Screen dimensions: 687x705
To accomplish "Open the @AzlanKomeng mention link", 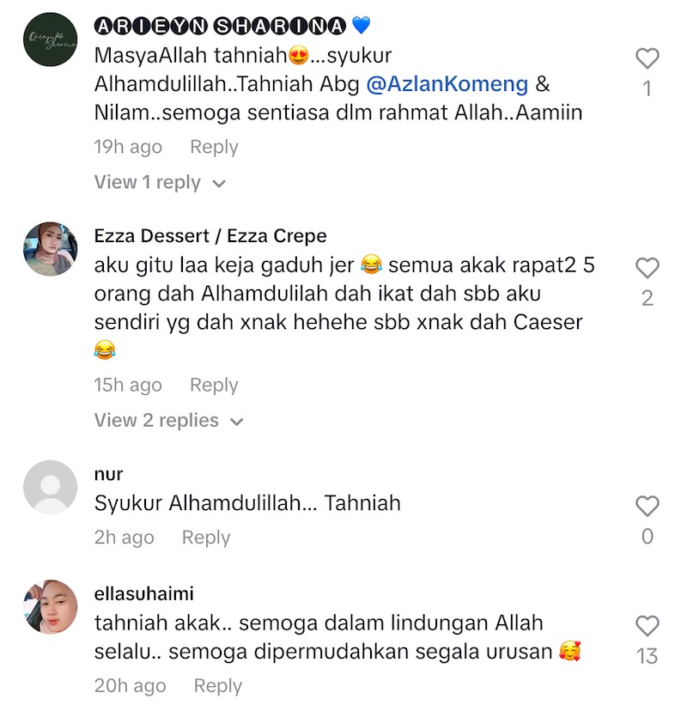I will point(447,84).
